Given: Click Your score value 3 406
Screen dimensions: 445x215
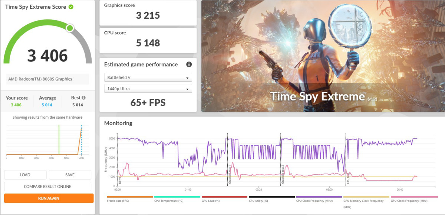Looking at the screenshot, I should (17, 105).
